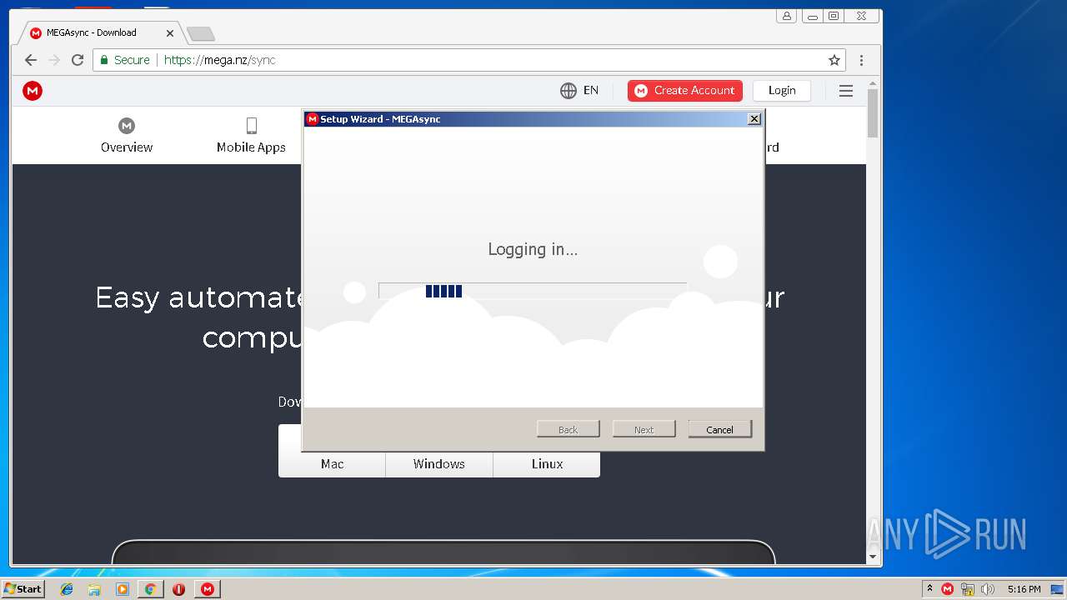Open Windows Explorer from taskbar
The image size is (1067, 600).
(94, 589)
